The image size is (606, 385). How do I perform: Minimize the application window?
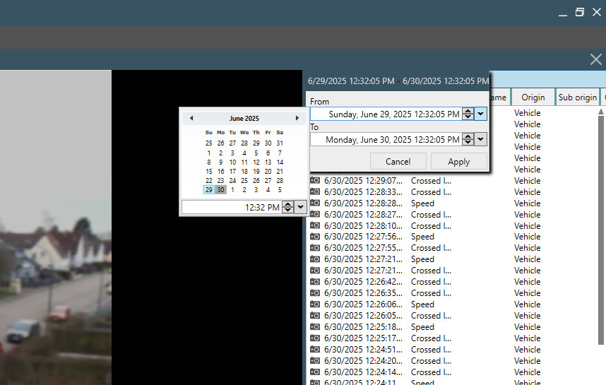coord(562,13)
